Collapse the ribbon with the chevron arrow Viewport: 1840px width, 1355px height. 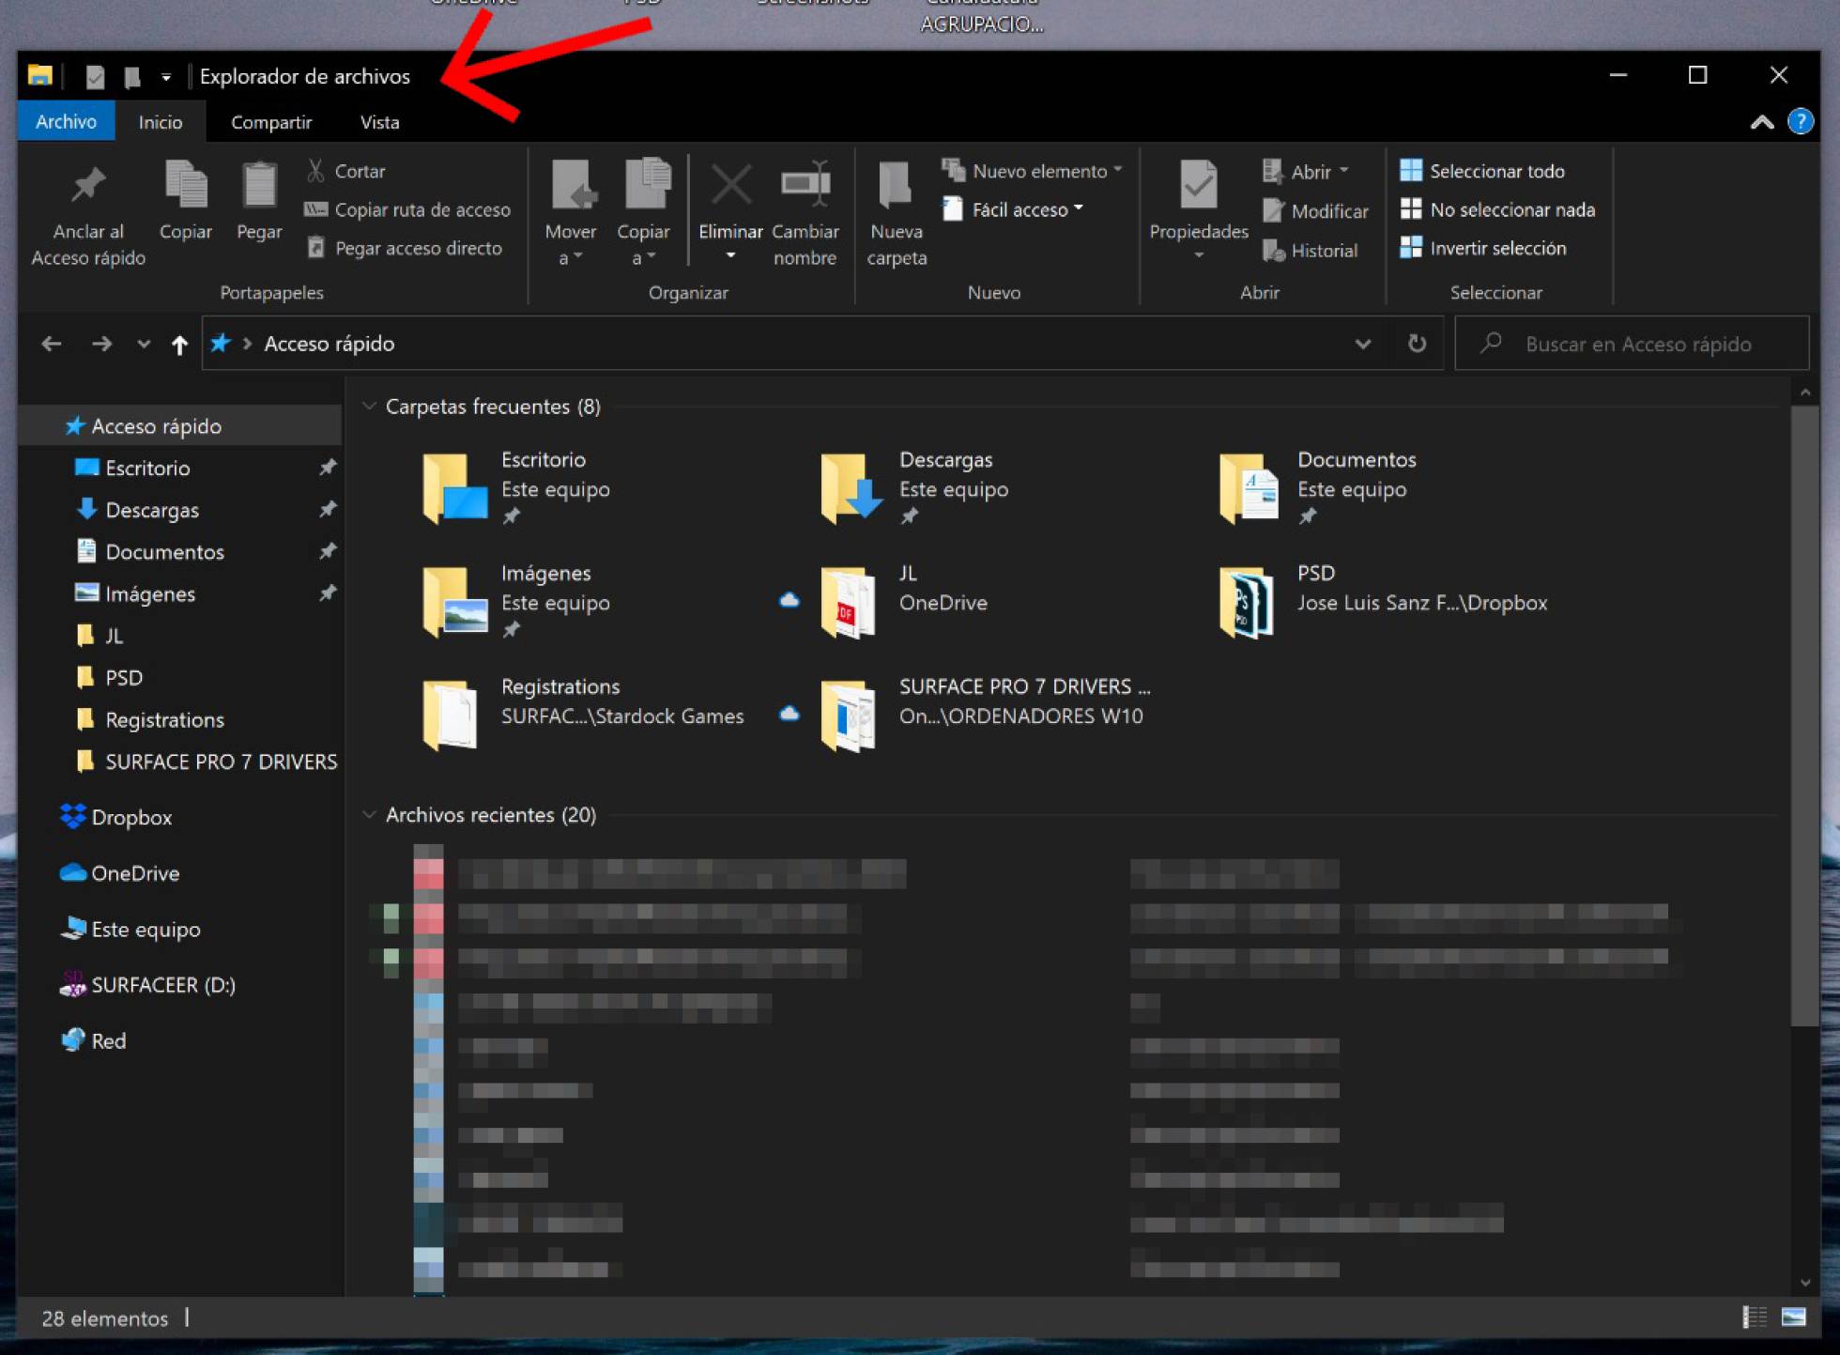pyautogui.click(x=1762, y=121)
